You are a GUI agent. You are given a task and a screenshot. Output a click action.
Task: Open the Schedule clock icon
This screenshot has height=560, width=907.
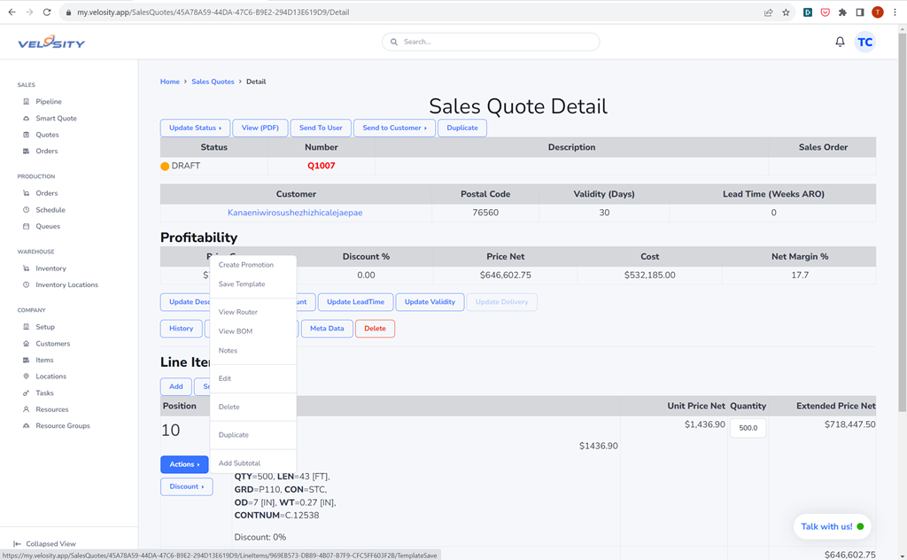(27, 210)
